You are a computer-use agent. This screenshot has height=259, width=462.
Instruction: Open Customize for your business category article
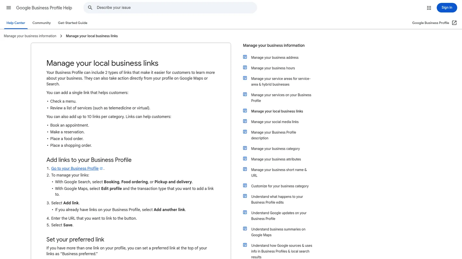[x=280, y=186]
